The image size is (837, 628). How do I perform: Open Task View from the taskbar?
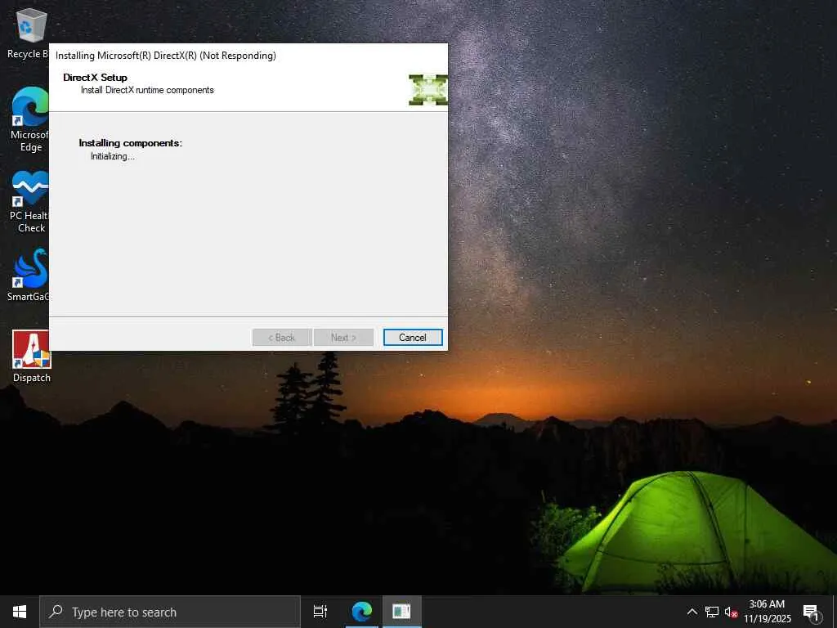click(320, 612)
